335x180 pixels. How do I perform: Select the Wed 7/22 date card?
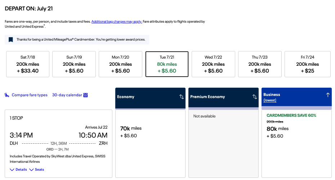pyautogui.click(x=213, y=64)
